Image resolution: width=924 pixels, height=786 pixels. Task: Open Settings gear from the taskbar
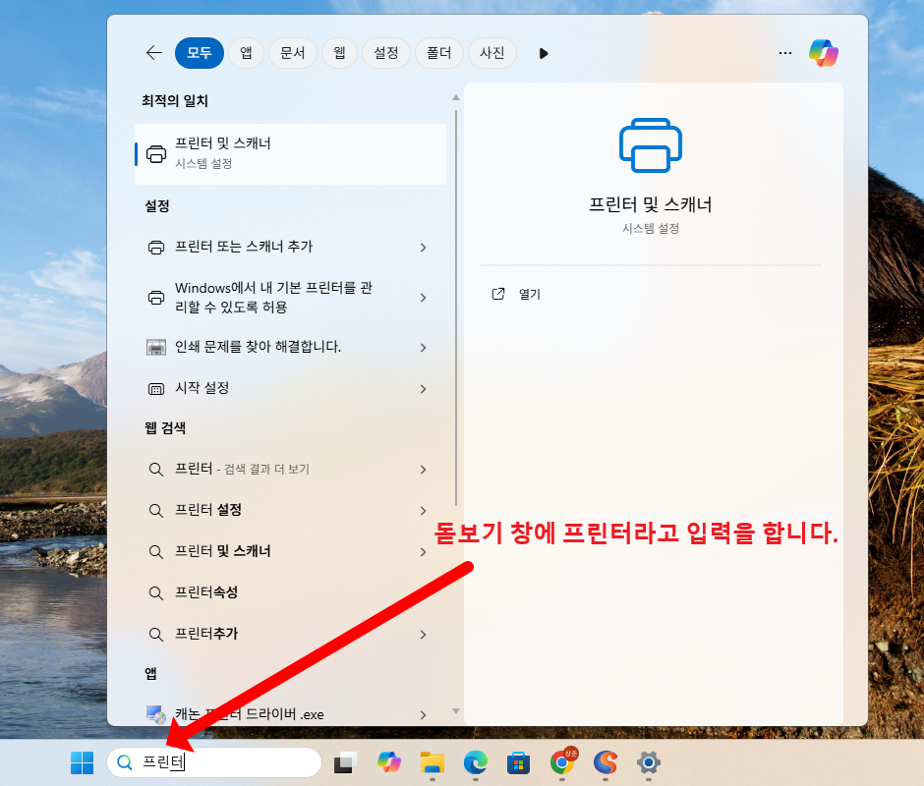coord(649,761)
